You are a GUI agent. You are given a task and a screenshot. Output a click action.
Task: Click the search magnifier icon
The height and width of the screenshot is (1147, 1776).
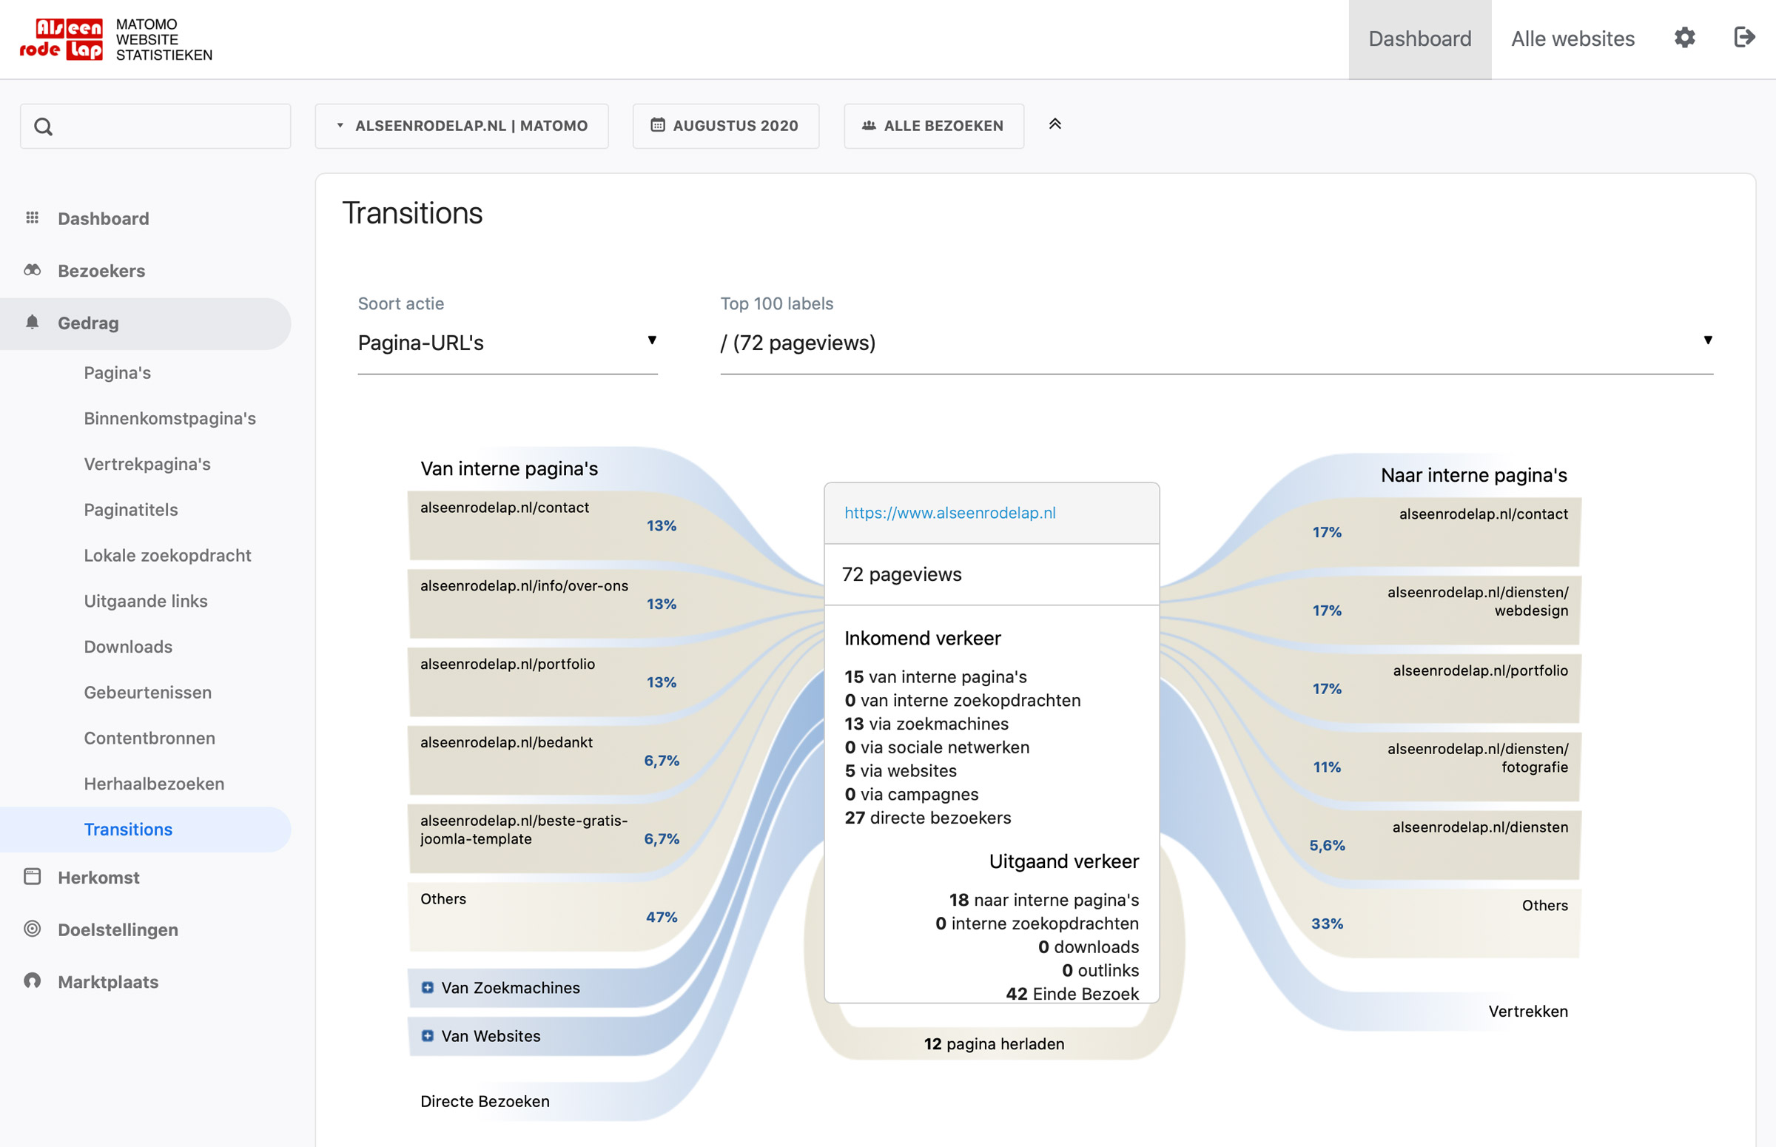click(43, 127)
